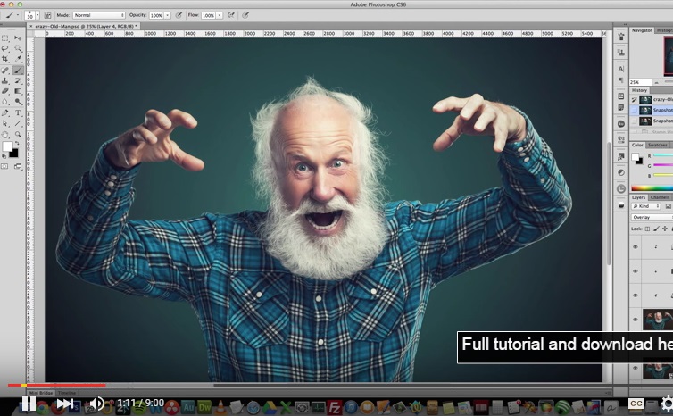The width and height of the screenshot is (673, 416).
Task: Mute the video volume
Action: point(96,404)
